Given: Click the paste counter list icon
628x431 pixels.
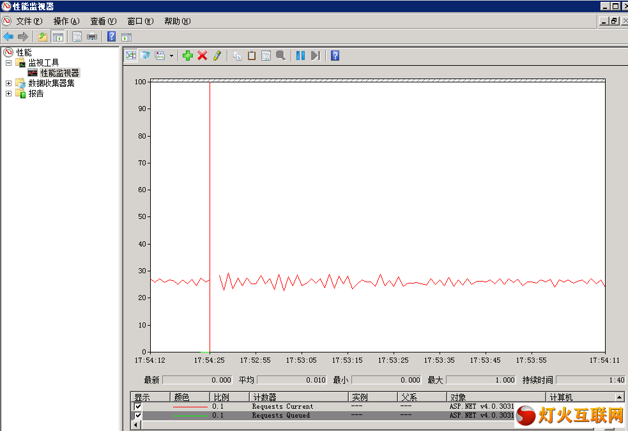Looking at the screenshot, I should [252, 56].
